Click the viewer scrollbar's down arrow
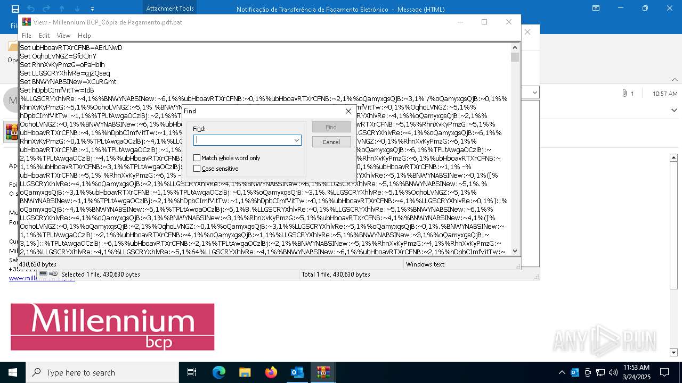 [x=515, y=251]
